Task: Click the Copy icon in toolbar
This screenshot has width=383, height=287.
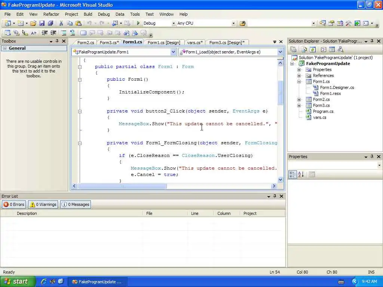Action: pyautogui.click(x=70, y=23)
